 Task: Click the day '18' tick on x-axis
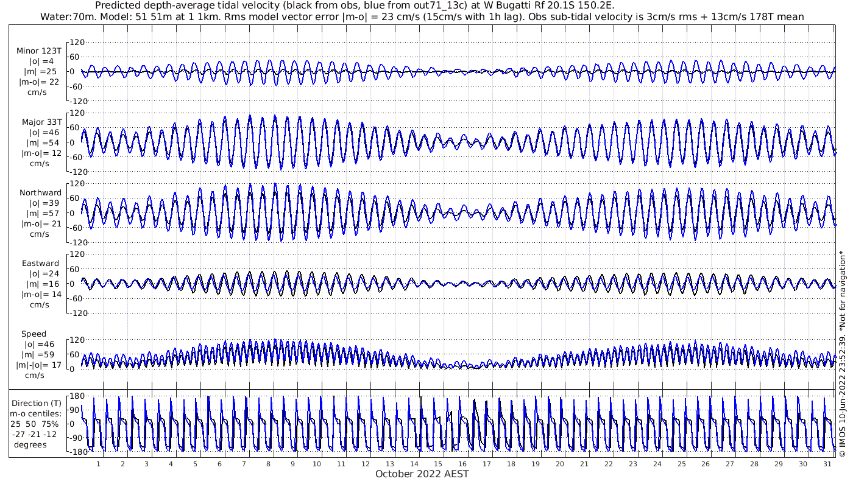point(511,464)
